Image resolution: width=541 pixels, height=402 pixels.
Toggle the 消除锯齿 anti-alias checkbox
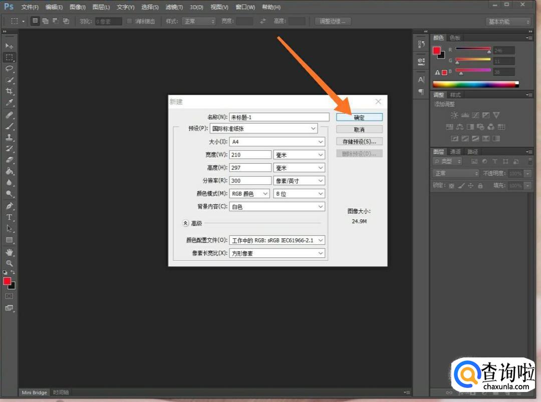(x=129, y=21)
